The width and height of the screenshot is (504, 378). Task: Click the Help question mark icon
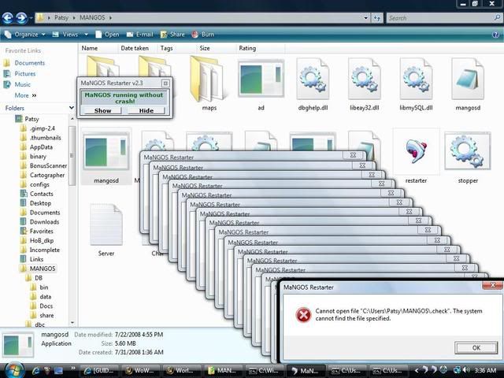(x=495, y=35)
